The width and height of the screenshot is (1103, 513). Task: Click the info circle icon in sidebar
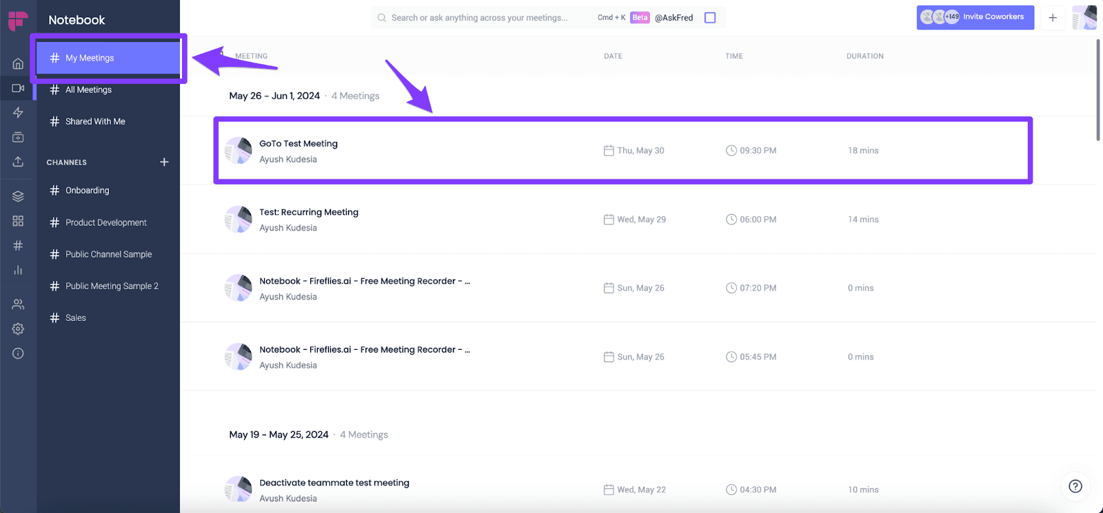click(18, 353)
